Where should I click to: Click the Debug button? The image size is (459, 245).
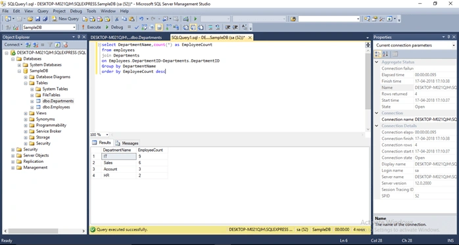[114, 27]
